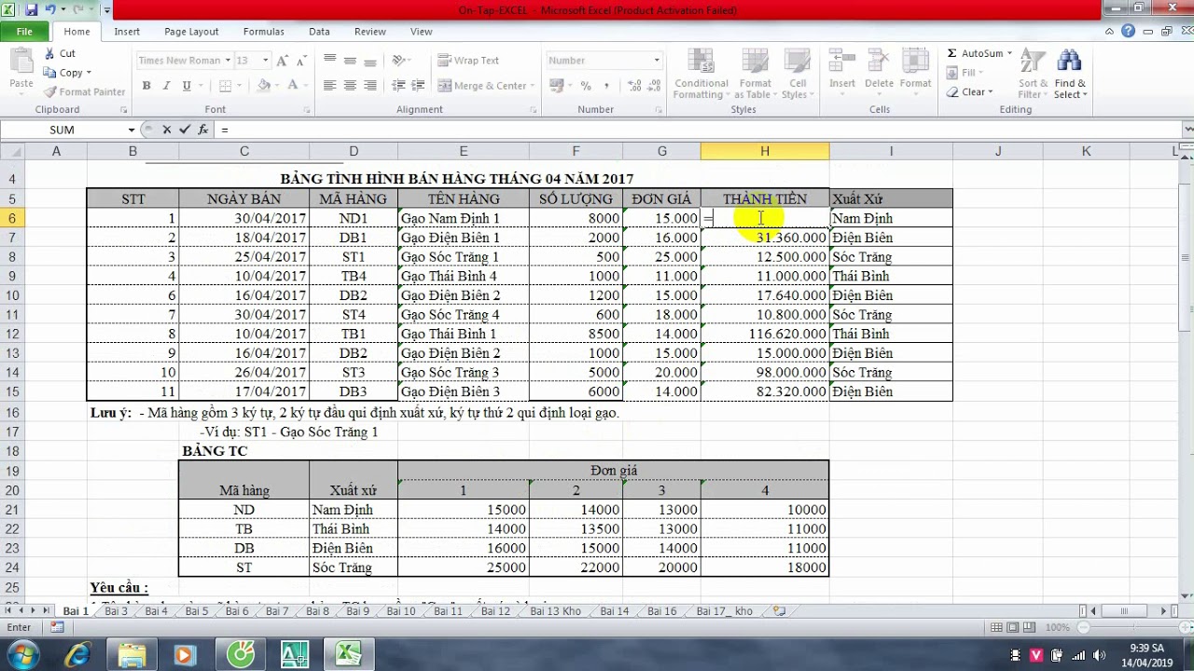
Task: Click the Paste icon in Clipboard group
Action: pos(21,62)
